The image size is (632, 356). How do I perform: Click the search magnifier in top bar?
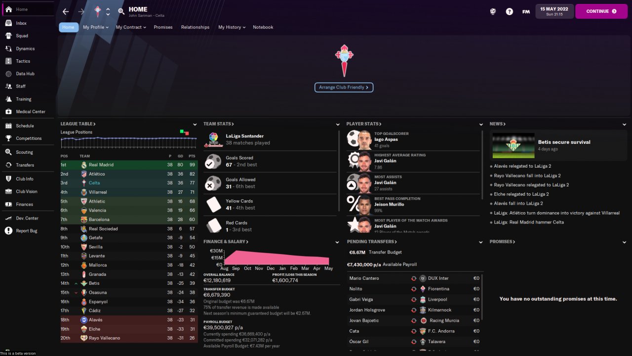(x=121, y=11)
